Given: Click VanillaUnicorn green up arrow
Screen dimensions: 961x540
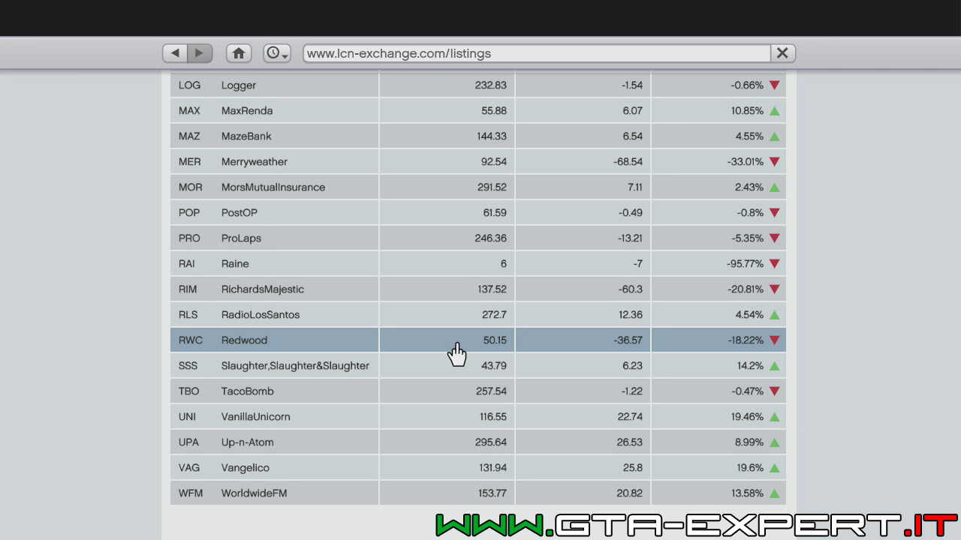Looking at the screenshot, I should (775, 417).
